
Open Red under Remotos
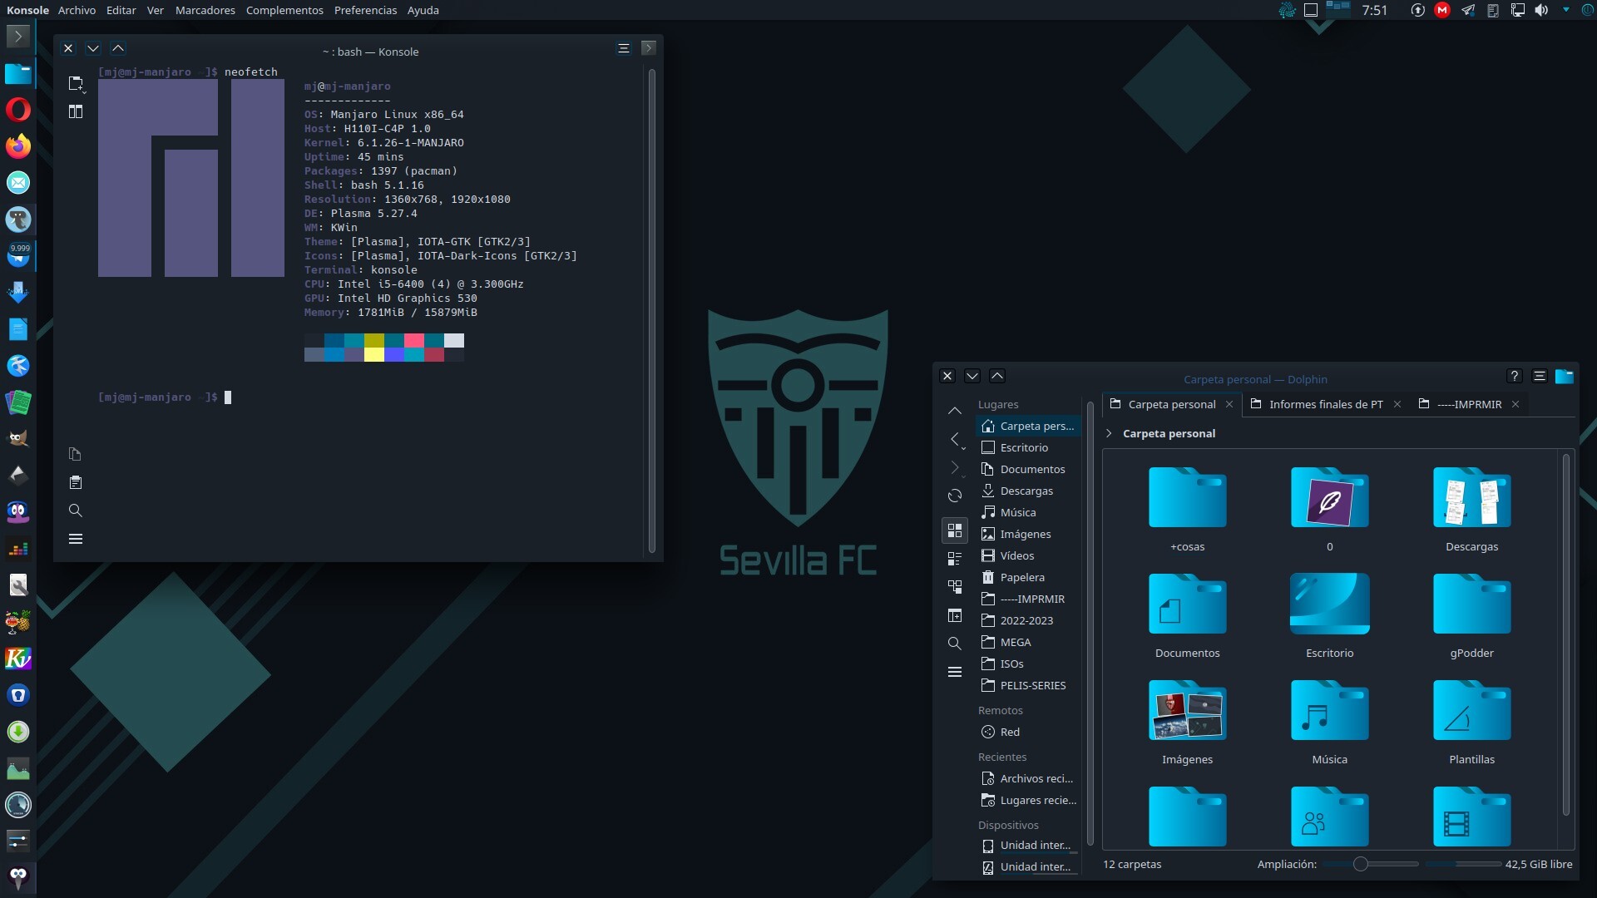pyautogui.click(x=1028, y=732)
